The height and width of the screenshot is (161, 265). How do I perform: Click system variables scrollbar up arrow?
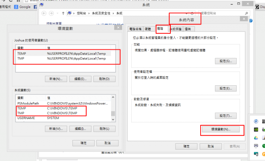click(x=113, y=97)
